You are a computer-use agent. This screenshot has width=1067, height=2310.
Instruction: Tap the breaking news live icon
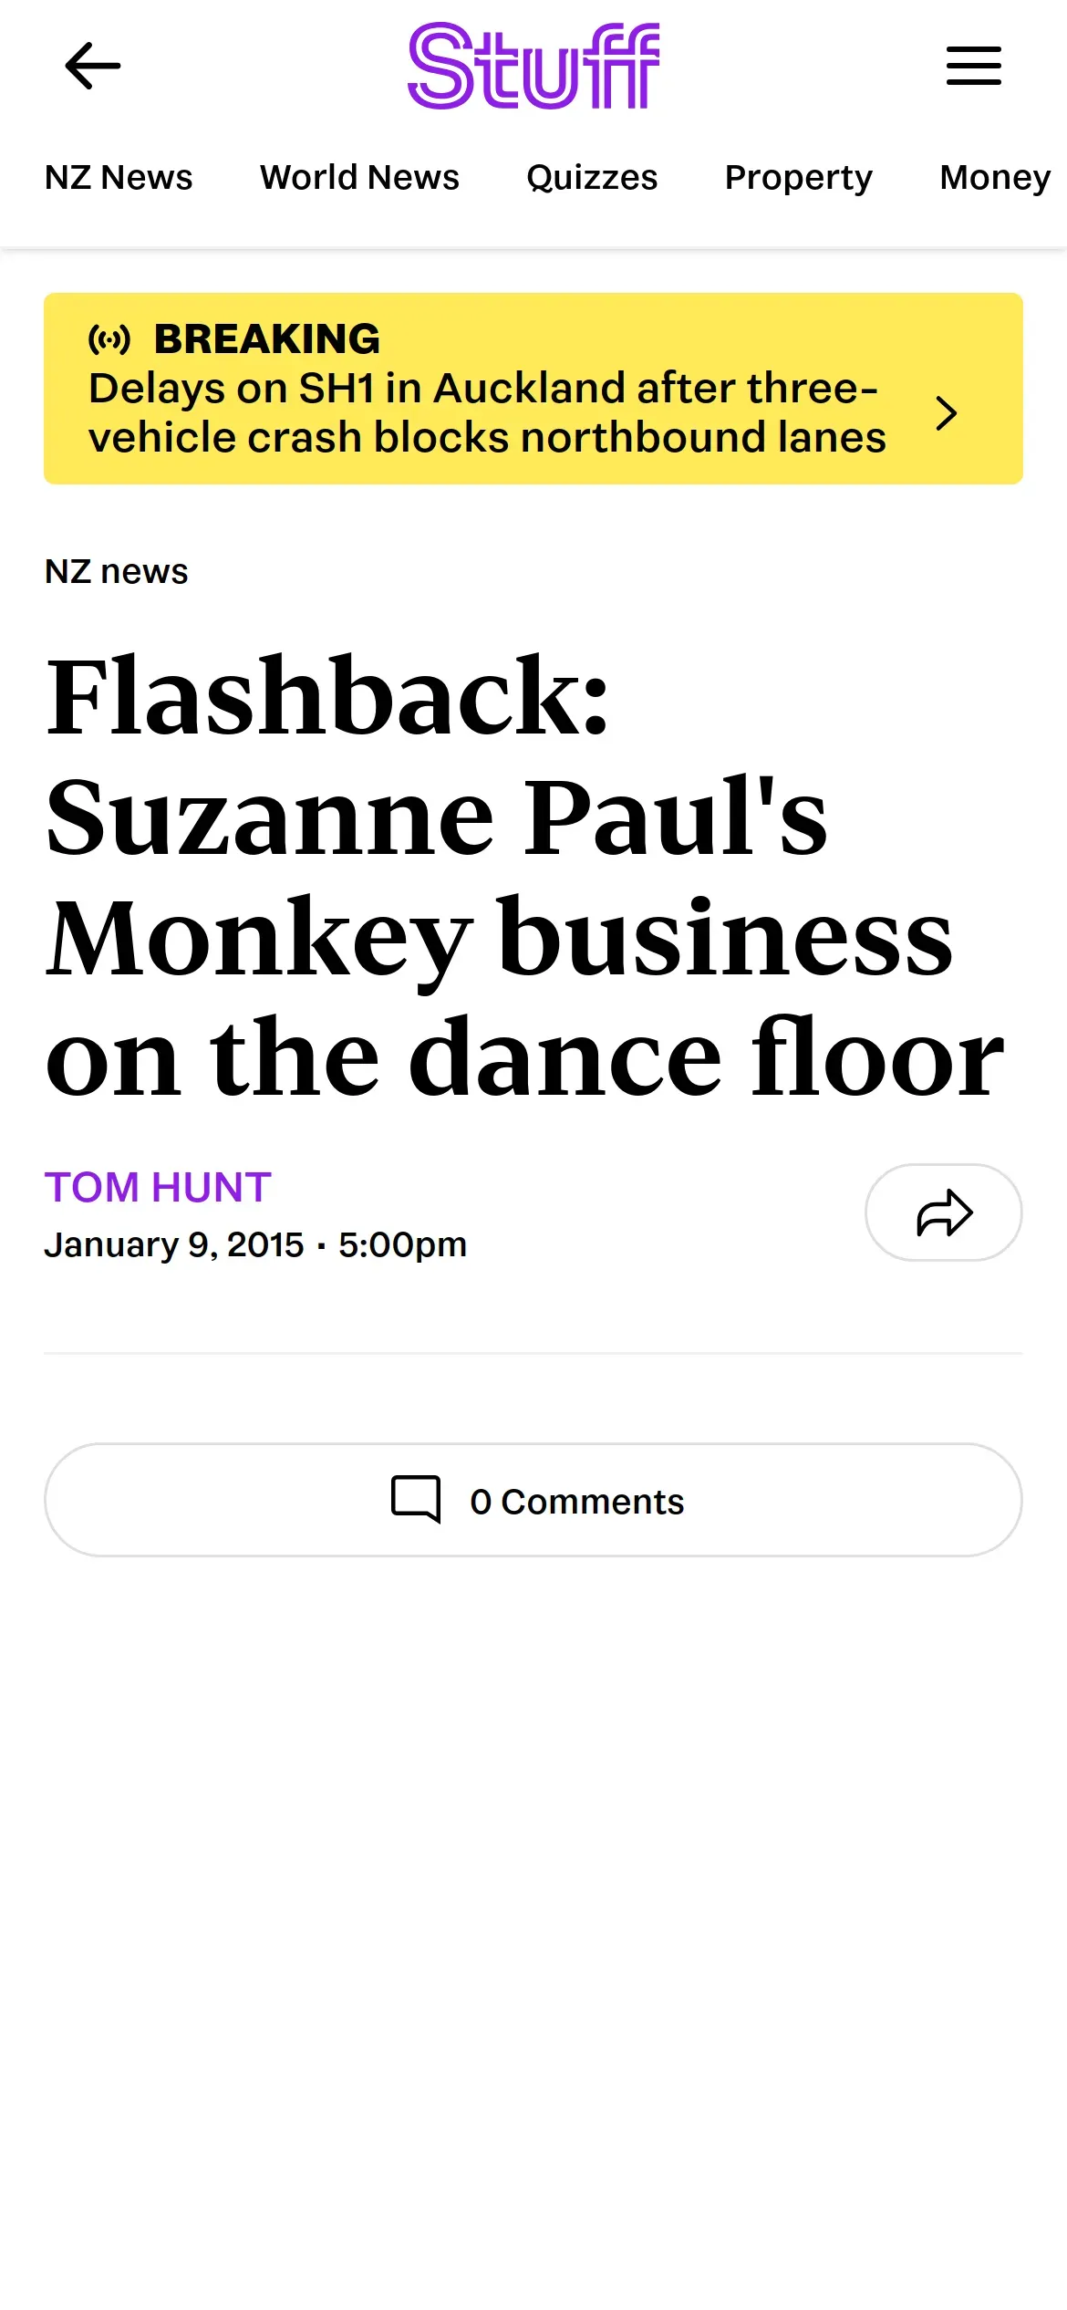(109, 339)
